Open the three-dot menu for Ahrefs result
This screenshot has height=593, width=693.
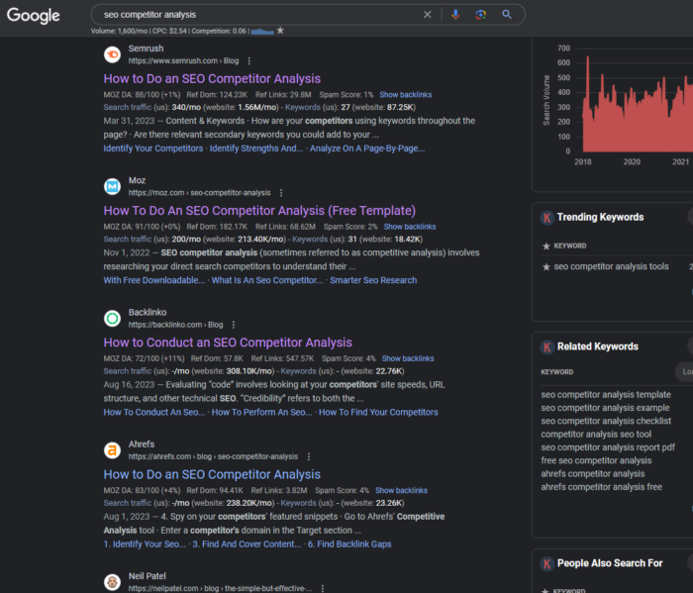click(x=309, y=456)
